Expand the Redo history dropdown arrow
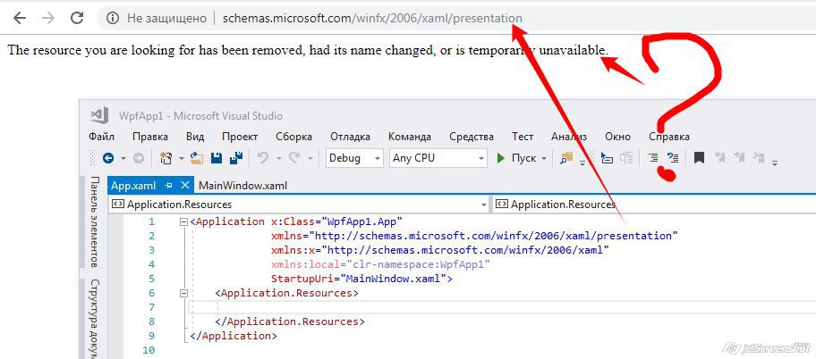The height and width of the screenshot is (359, 816). tap(310, 158)
